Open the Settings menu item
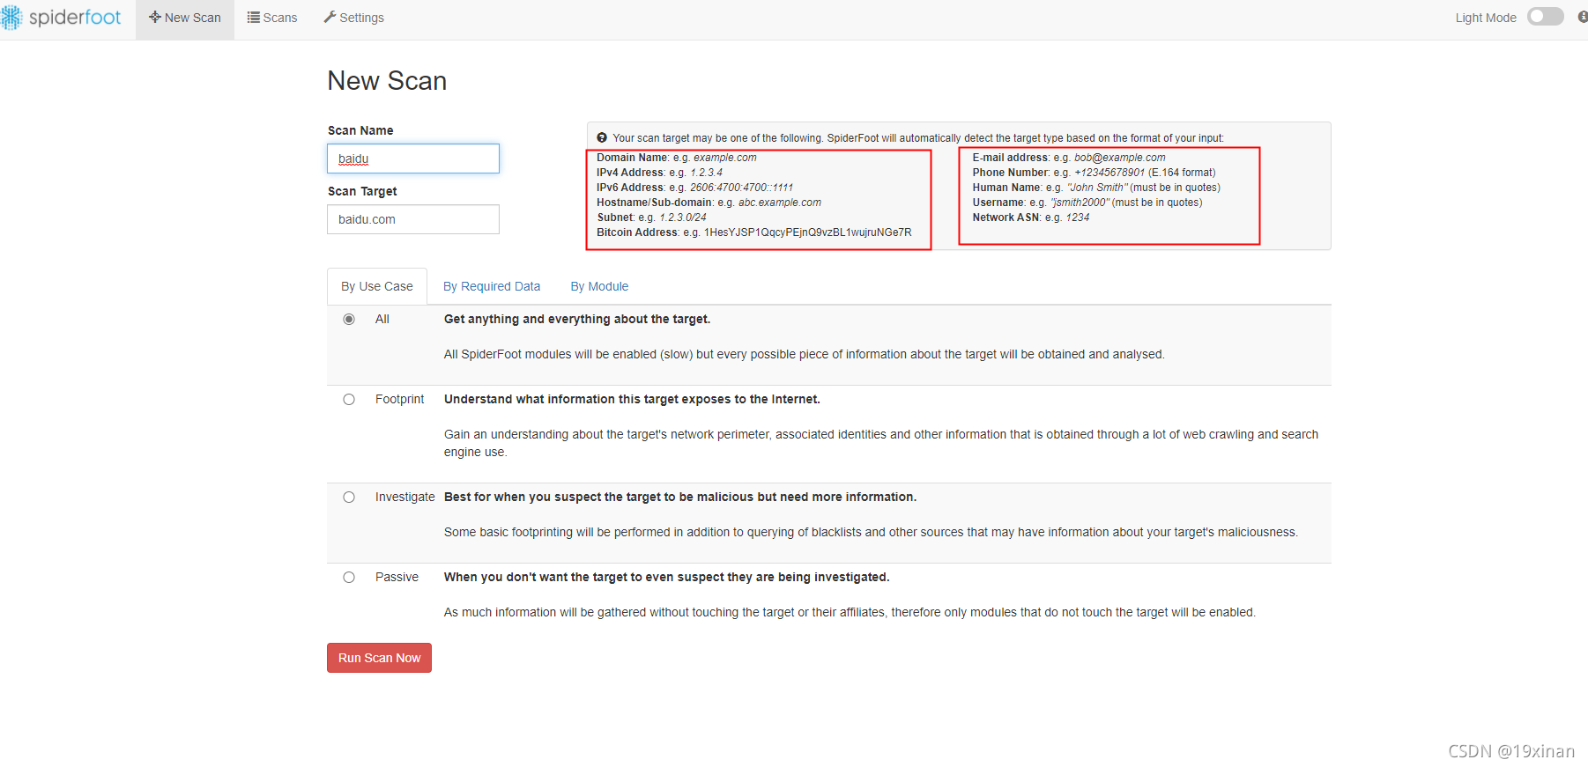 click(x=353, y=18)
